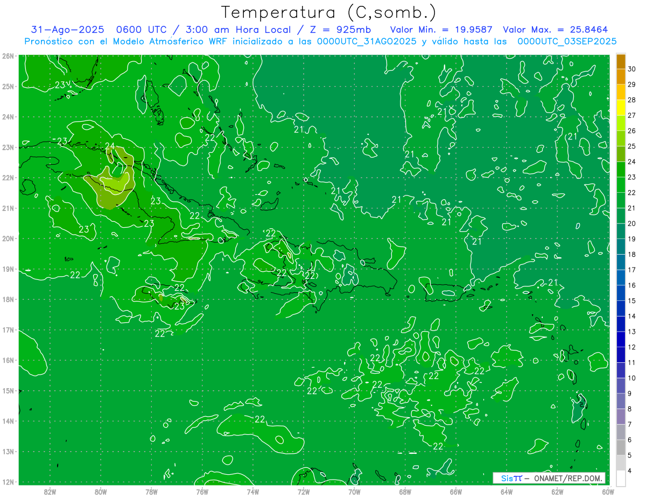Click the latitude axis label '16N'

[8, 360]
